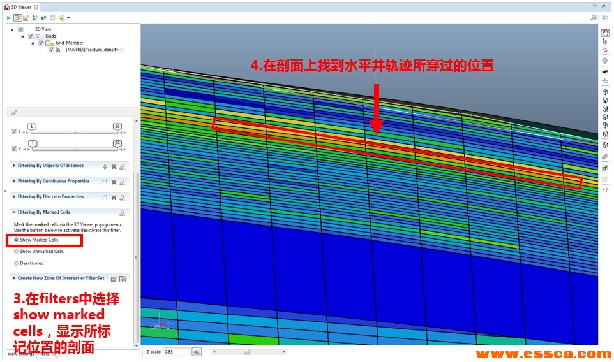This screenshot has height=362, width=614.
Task: Choose the Deactivated radio option
Action: pyautogui.click(x=17, y=263)
